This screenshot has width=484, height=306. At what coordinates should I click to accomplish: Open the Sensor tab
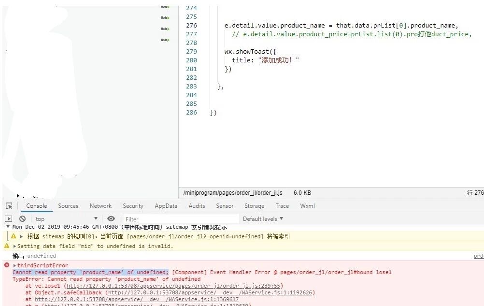(225, 206)
